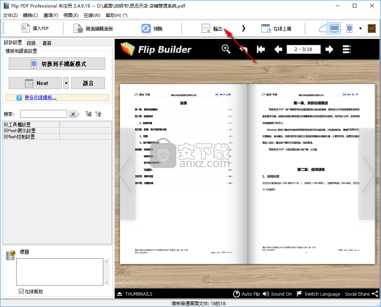Click description box scroll-down arrow
This screenshot has height=307, width=381.
coord(106,282)
